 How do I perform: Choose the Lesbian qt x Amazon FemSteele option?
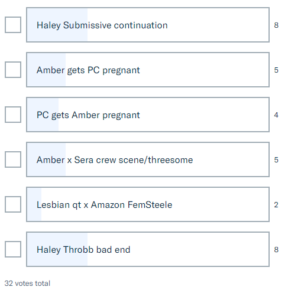coord(148,204)
